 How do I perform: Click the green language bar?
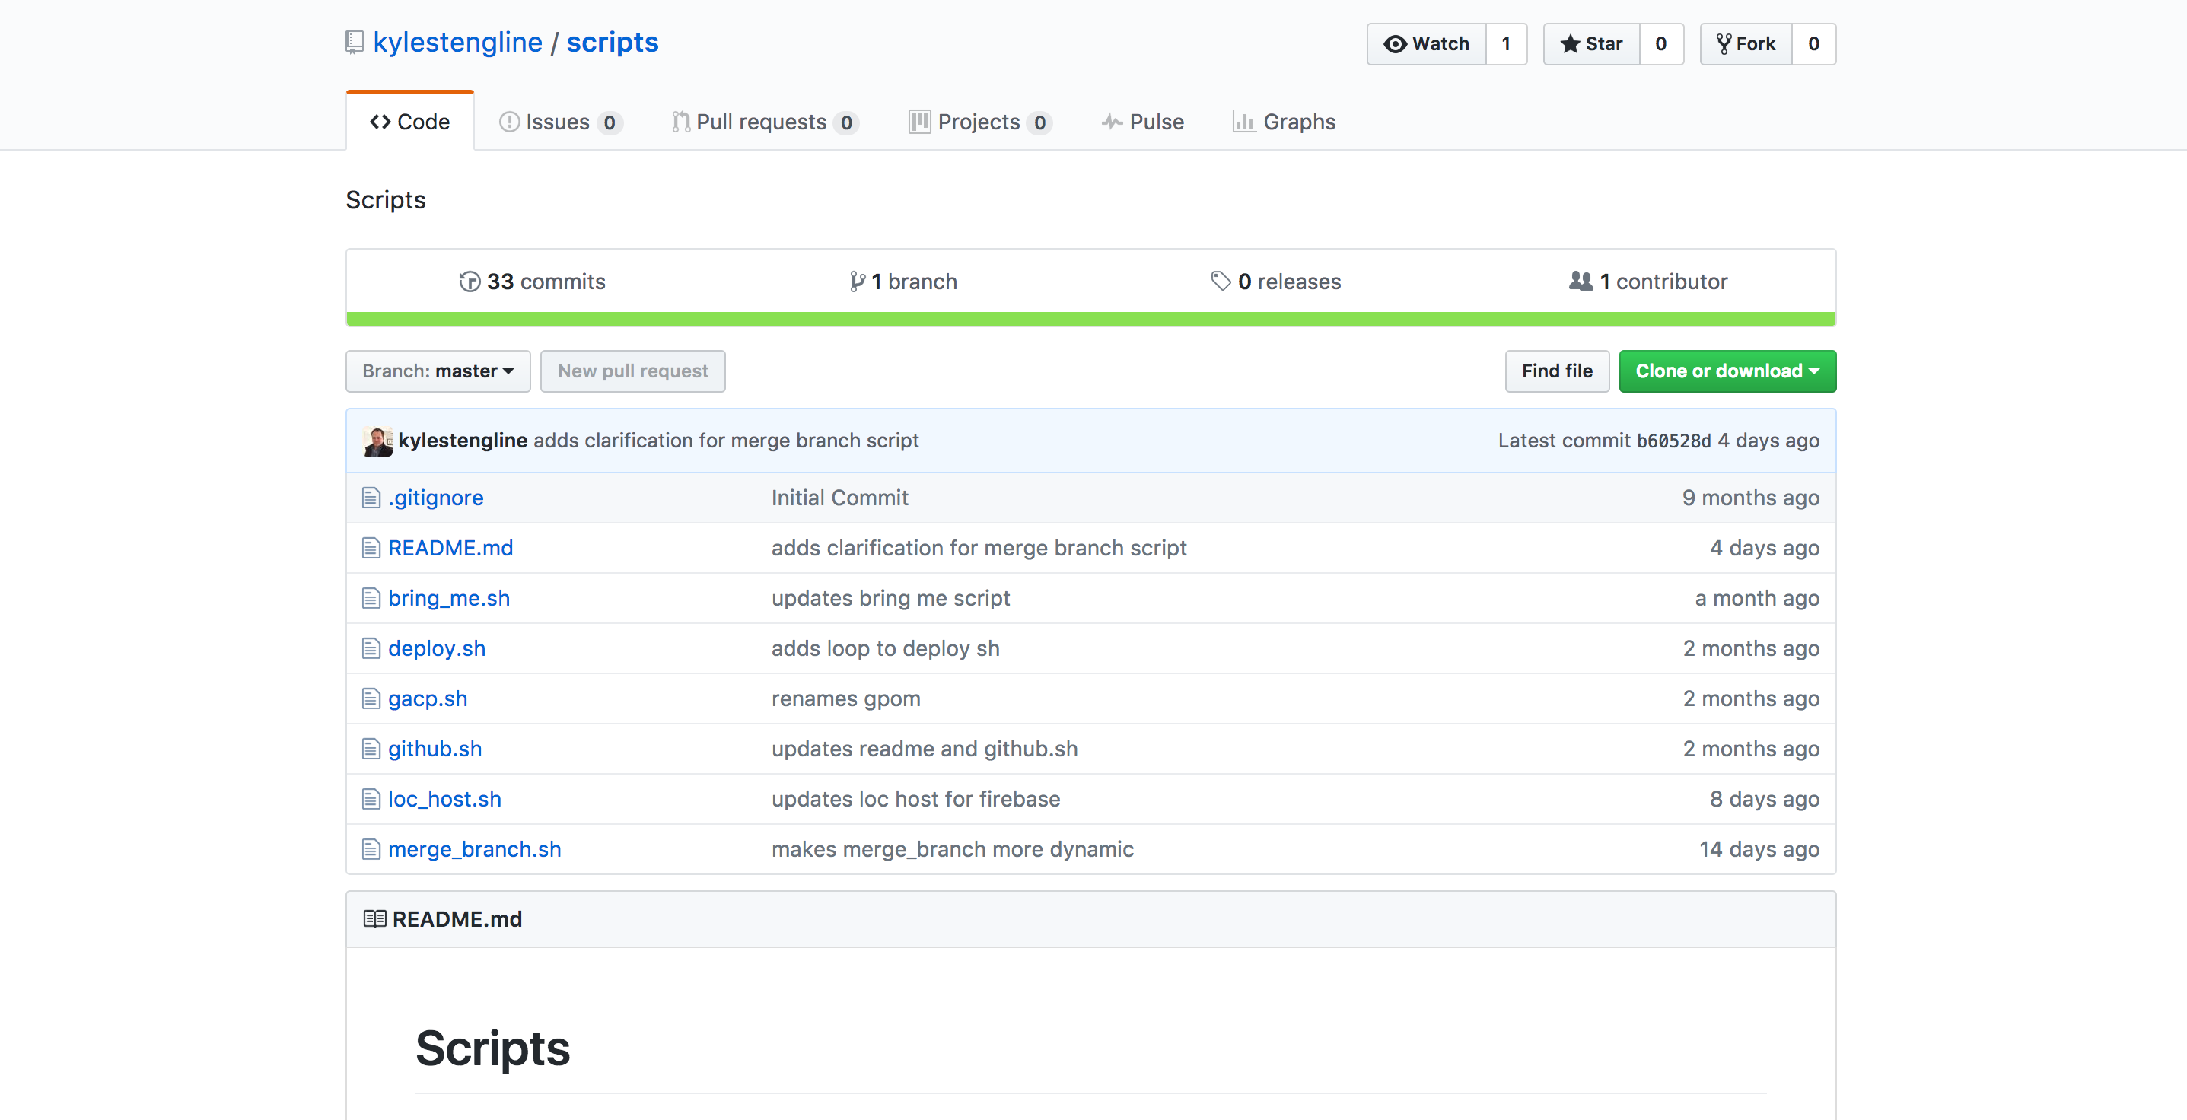coord(1090,320)
